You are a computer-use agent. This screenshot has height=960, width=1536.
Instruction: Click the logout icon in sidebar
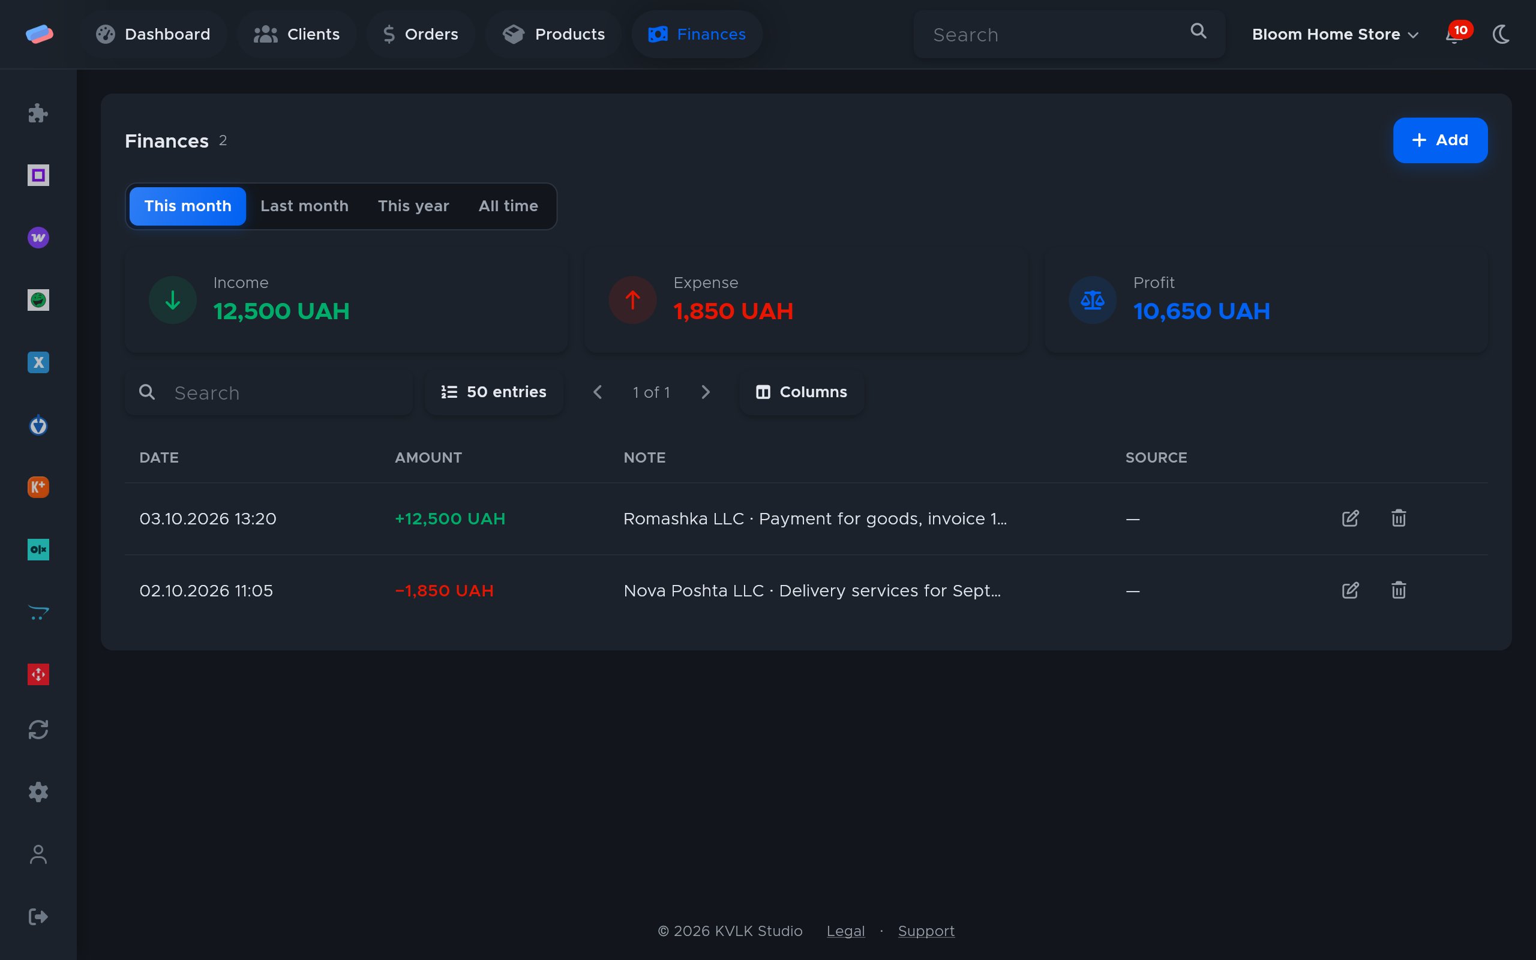coord(38,917)
